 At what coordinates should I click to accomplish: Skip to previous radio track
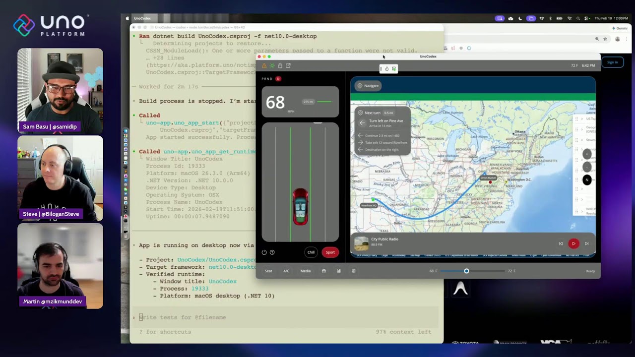tap(561, 243)
